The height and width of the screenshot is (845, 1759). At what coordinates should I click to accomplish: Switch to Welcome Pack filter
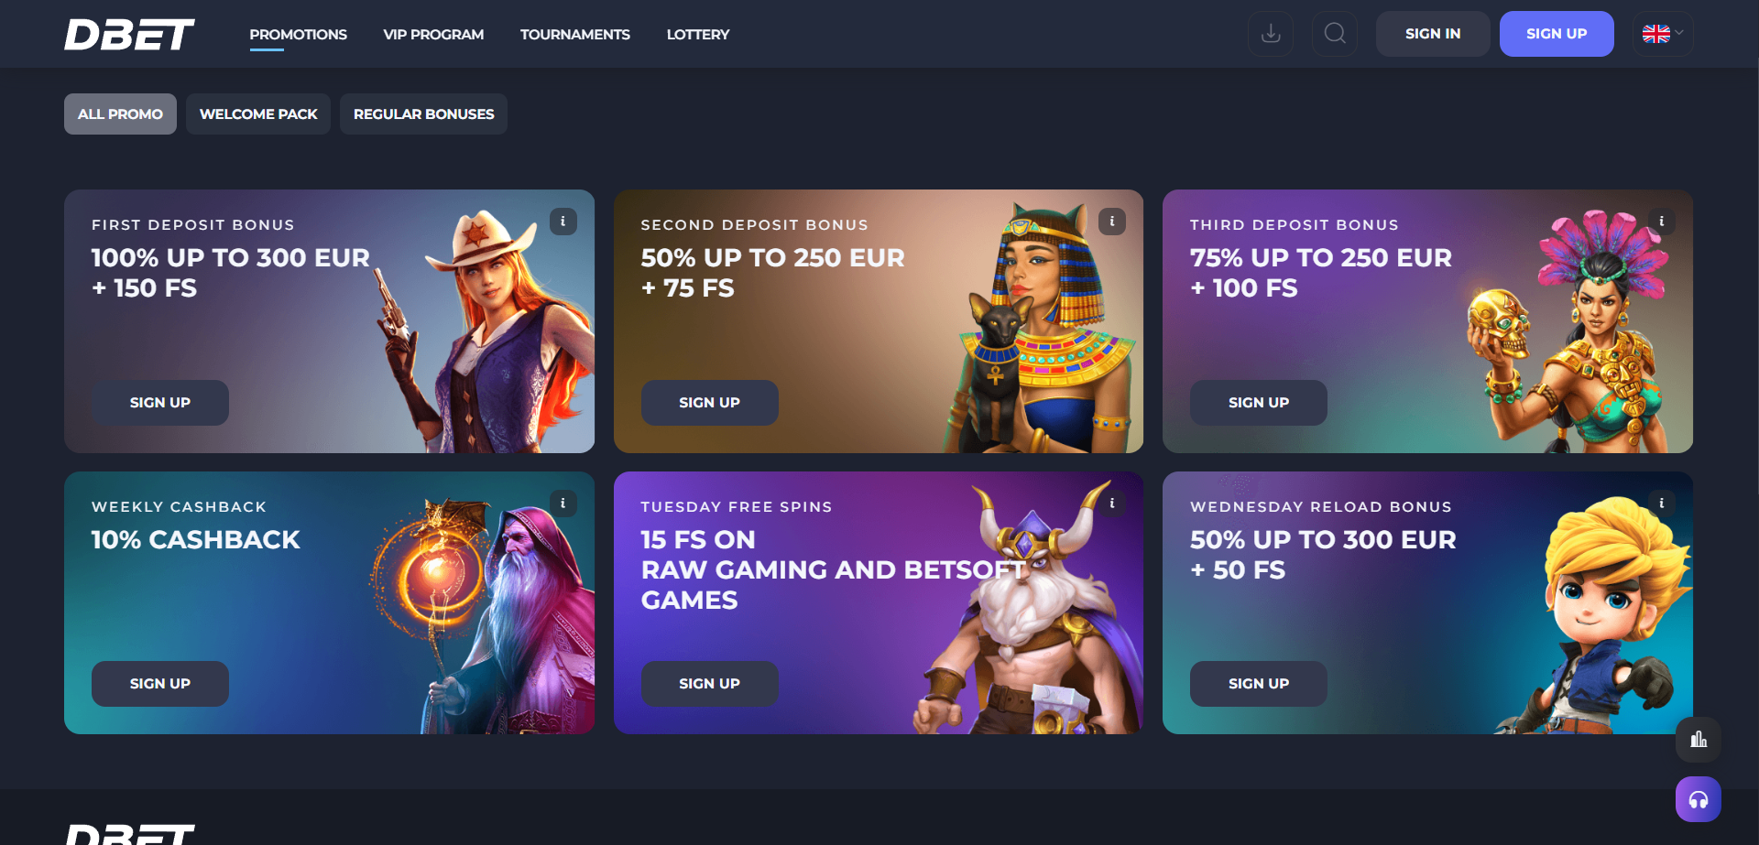click(x=258, y=114)
